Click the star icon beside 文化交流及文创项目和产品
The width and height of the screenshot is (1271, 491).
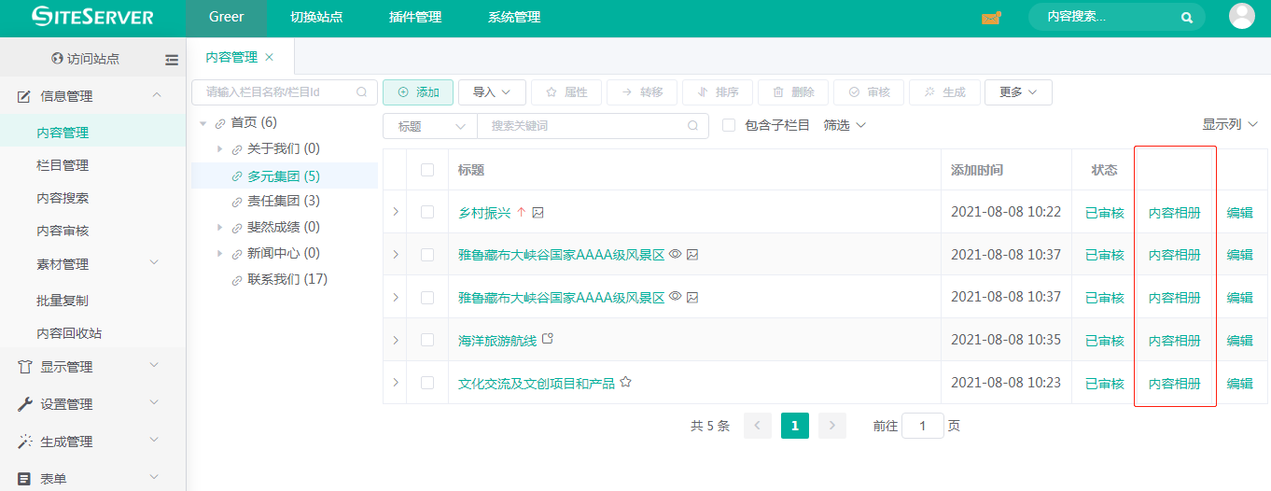point(626,383)
